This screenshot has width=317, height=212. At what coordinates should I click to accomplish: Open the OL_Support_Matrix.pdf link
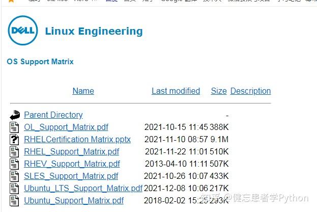[66, 127]
